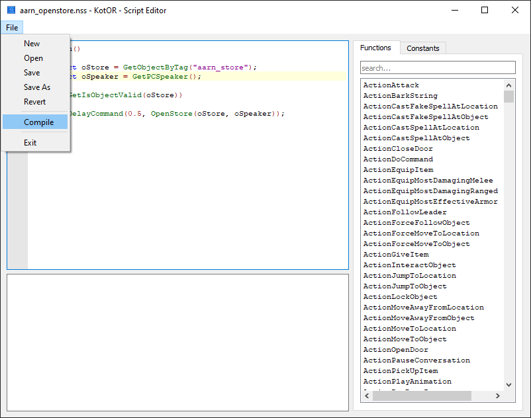Click Revert in the File menu
The width and height of the screenshot is (531, 418).
(34, 101)
